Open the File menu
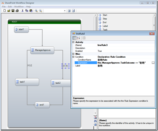Screen dimensions: 158x131 click(x=4, y=6)
